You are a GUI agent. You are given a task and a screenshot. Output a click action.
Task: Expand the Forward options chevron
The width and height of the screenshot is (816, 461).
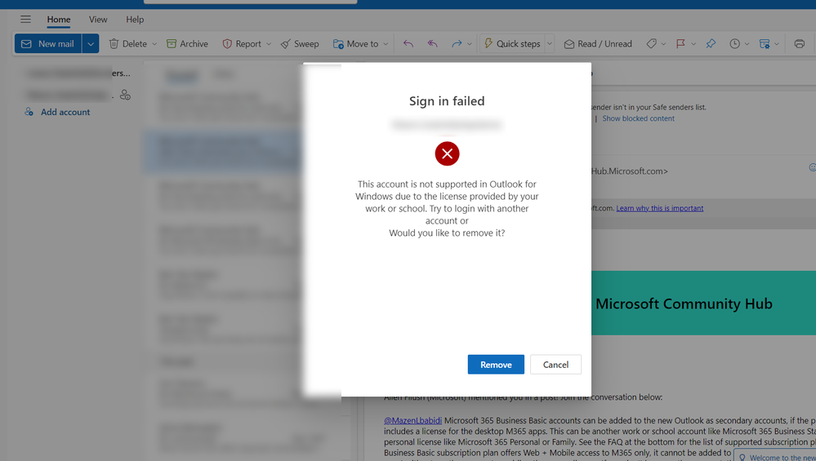point(470,44)
